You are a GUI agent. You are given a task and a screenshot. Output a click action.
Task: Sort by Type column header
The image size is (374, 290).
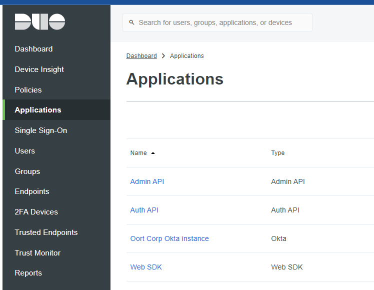coord(277,153)
